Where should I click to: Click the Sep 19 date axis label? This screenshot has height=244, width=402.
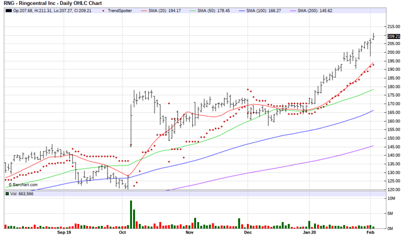click(x=64, y=233)
